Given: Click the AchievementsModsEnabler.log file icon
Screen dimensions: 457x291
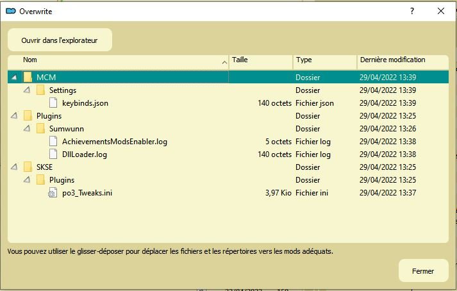Looking at the screenshot, I should (x=53, y=142).
